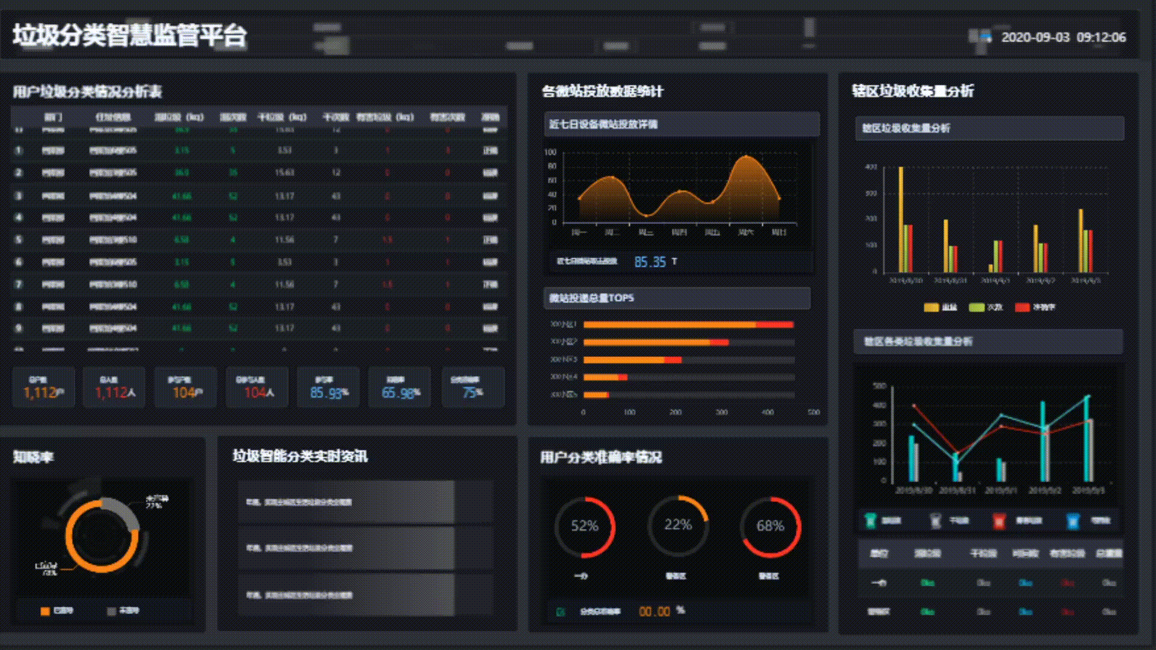Click the tallest yellow bar in collection chart
This screenshot has width=1156, height=650.
pyautogui.click(x=901, y=220)
